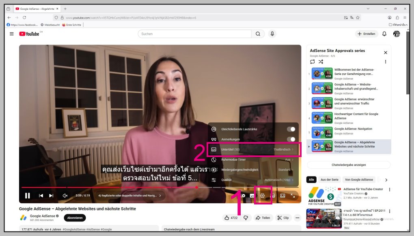Start voice search with the microphone
Viewport: 414px width, 236px height.
point(272,34)
